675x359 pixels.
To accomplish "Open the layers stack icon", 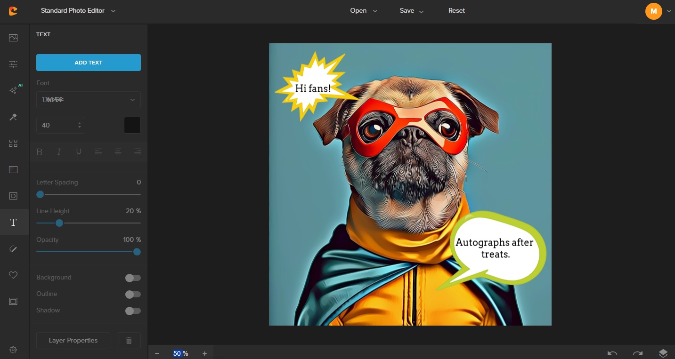I will 663,353.
